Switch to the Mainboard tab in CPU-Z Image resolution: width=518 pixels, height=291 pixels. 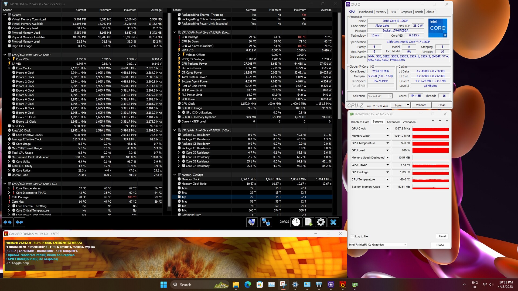coord(366,12)
